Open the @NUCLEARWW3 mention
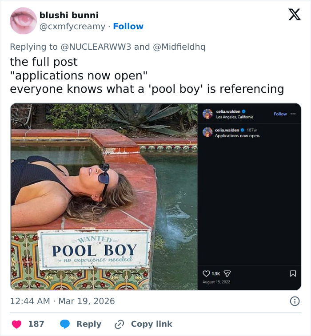Viewport: 311px width, 336px height. pos(95,47)
